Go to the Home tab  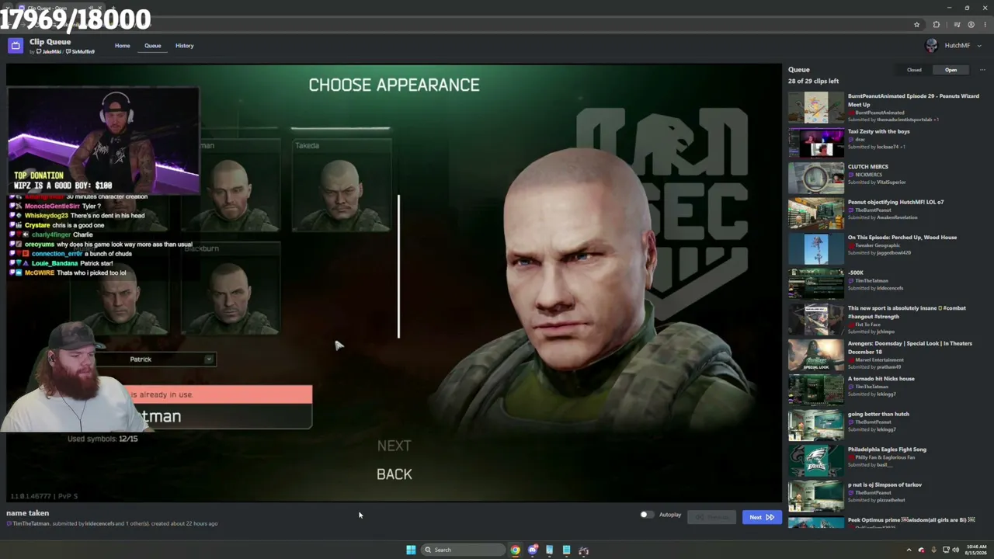[123, 46]
